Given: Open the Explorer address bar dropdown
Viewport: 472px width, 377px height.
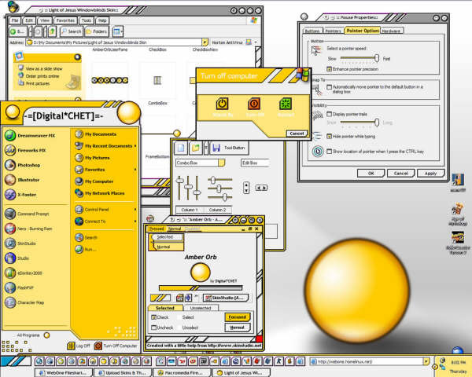Looking at the screenshot, I should click(x=205, y=42).
